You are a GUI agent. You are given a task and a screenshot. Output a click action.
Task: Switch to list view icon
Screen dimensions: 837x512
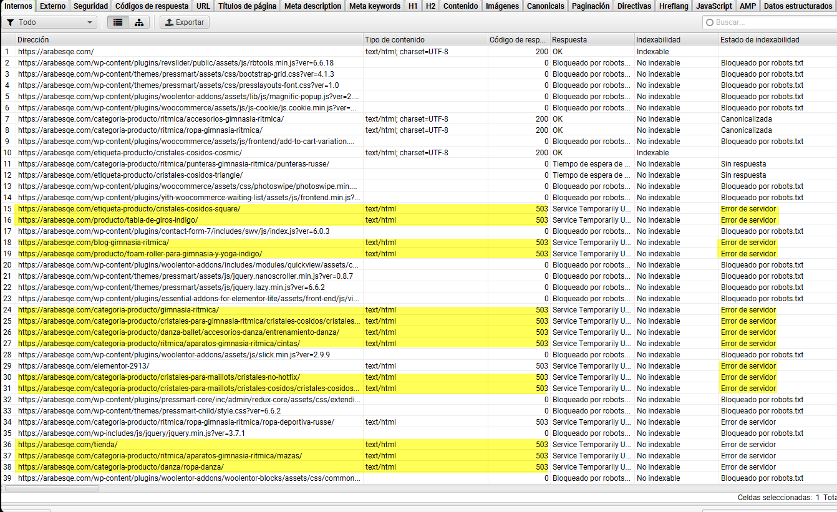coord(118,22)
